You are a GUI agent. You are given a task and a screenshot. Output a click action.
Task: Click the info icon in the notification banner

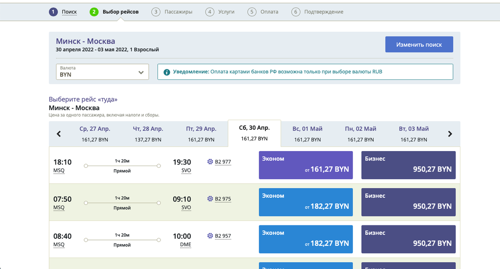pyautogui.click(x=167, y=72)
